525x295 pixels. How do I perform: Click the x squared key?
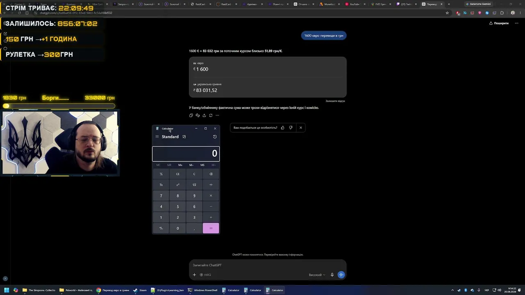click(178, 185)
